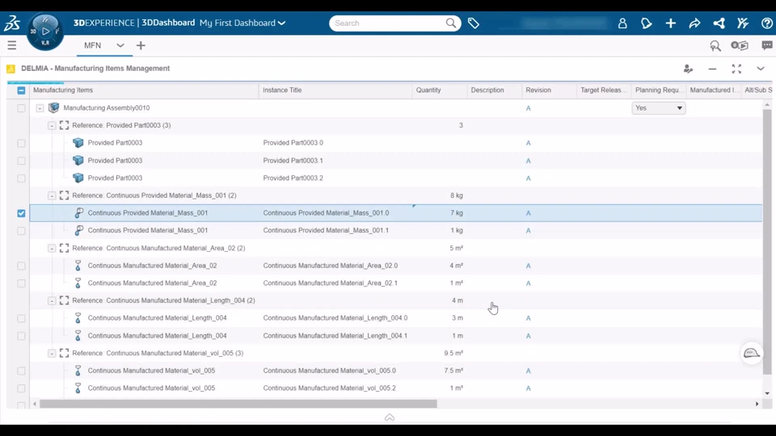Check the Manufacturing Assembly0010 checkbox
The image size is (776, 436).
click(x=21, y=107)
